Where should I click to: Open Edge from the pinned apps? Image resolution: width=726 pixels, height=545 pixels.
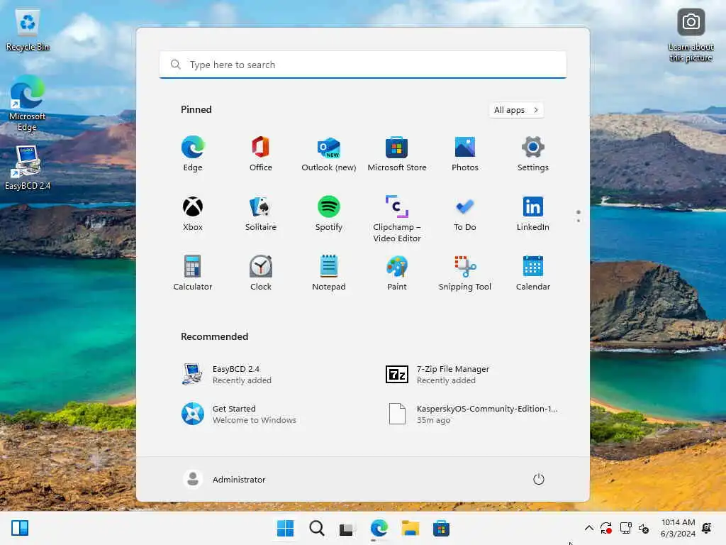(x=193, y=154)
